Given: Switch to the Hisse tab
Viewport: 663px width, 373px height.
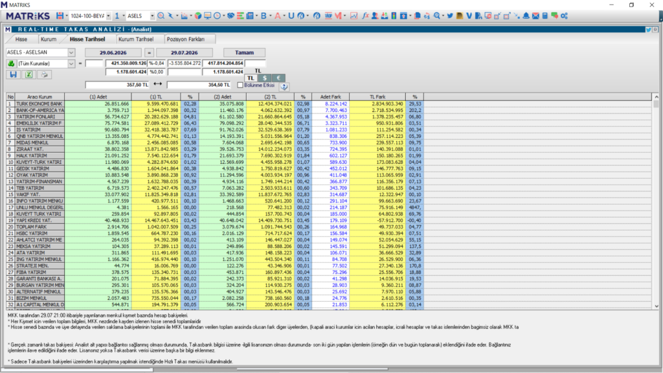Looking at the screenshot, I should point(21,39).
